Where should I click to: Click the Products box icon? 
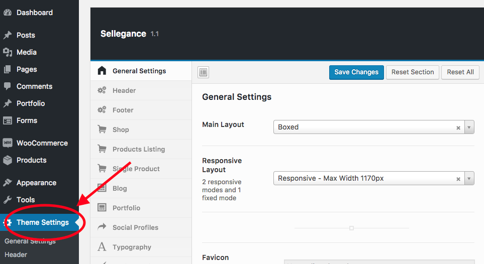click(8, 160)
